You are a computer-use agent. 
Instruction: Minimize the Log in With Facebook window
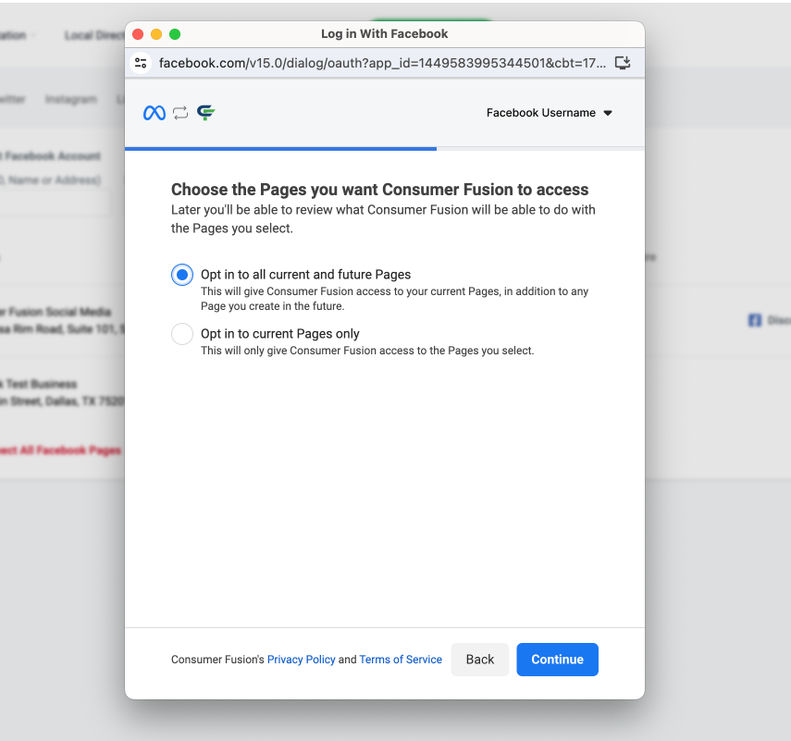click(156, 34)
